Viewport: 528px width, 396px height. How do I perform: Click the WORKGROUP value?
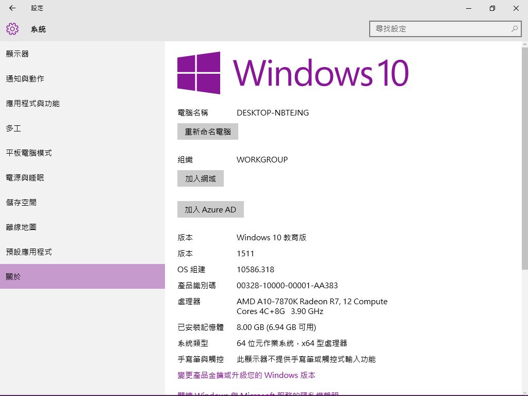click(x=262, y=160)
